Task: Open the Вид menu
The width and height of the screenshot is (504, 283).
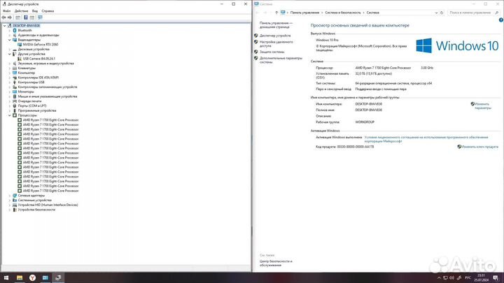Action: 35,11
